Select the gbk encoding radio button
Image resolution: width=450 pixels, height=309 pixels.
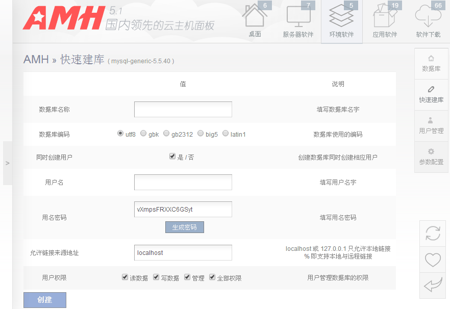pos(143,134)
